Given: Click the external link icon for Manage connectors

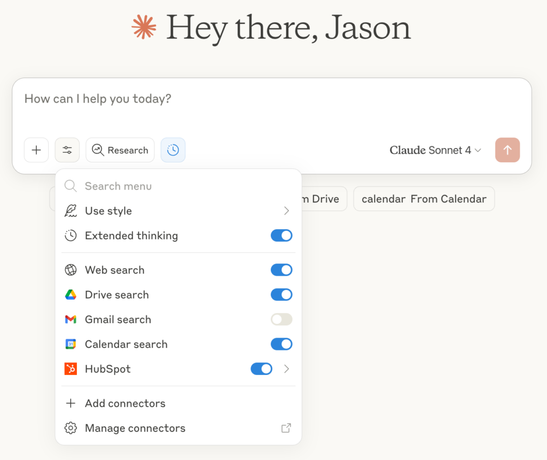Looking at the screenshot, I should click(x=286, y=428).
